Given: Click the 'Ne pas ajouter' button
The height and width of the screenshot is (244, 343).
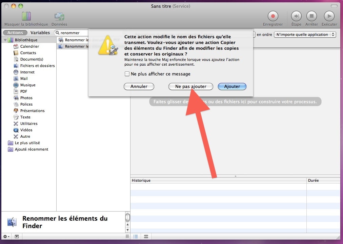Looking at the screenshot, I should point(190,86).
